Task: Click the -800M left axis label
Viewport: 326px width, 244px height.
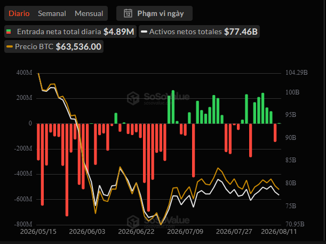Action: pyautogui.click(x=23, y=224)
